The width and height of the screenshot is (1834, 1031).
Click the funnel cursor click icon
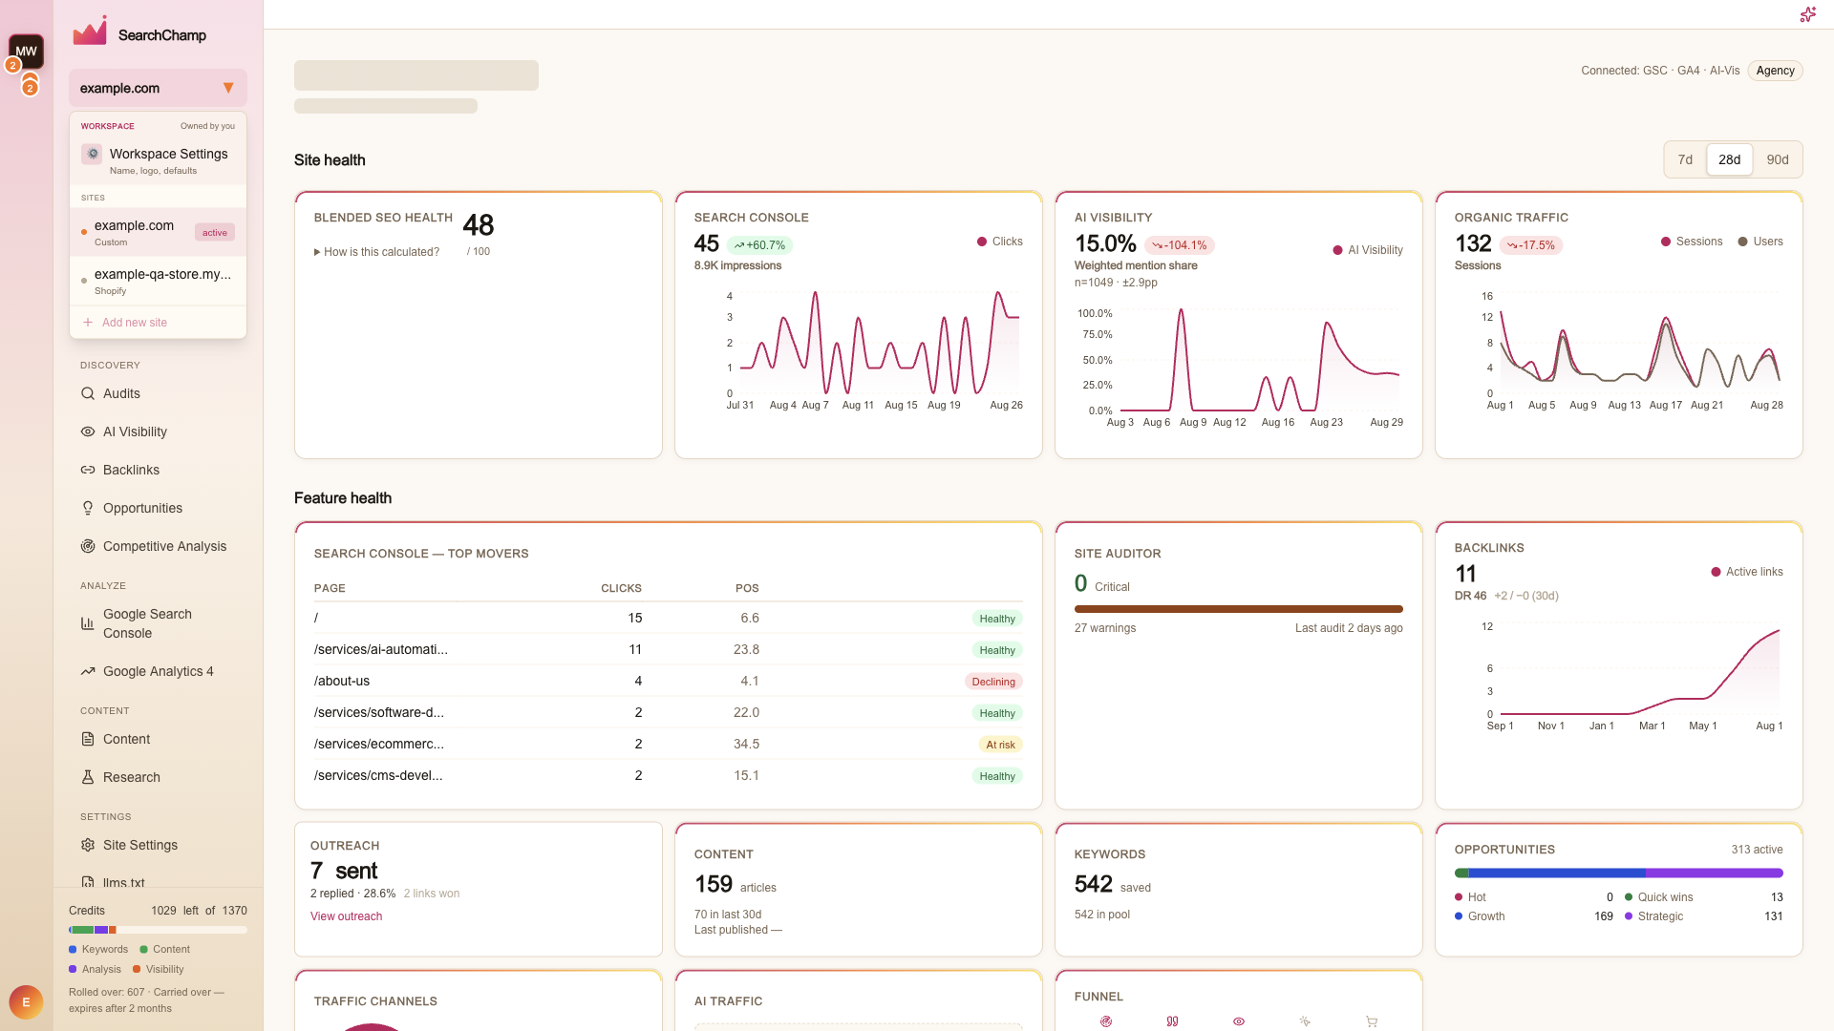tap(1305, 1021)
